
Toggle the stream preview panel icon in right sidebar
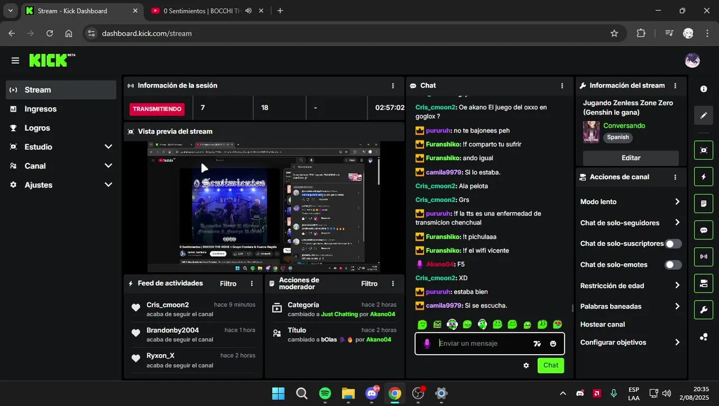click(704, 150)
